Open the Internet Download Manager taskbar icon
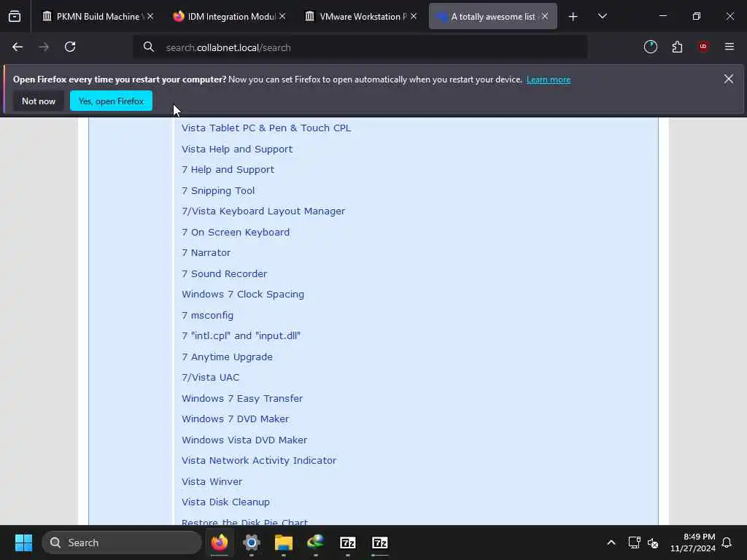The height and width of the screenshot is (560, 747). [315, 542]
